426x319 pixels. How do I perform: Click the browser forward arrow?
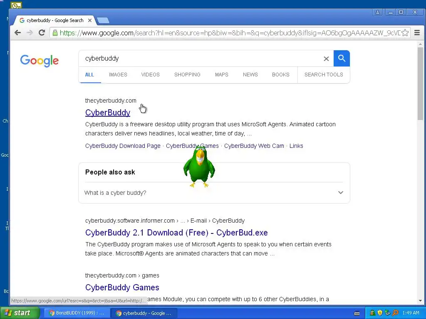(30, 33)
